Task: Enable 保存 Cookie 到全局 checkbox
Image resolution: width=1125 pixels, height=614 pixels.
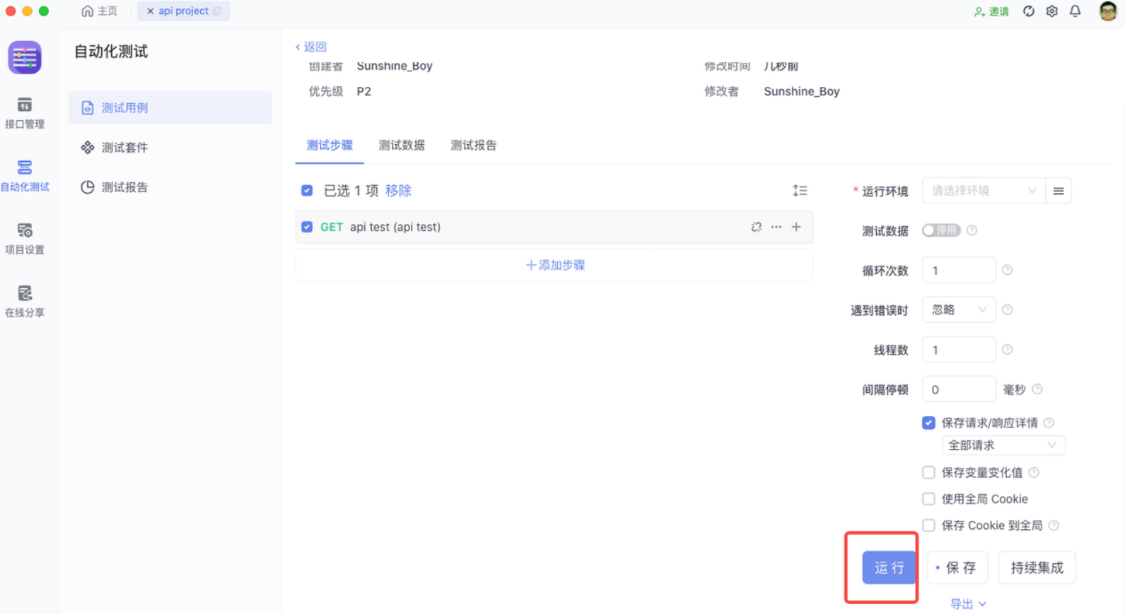Action: click(928, 525)
